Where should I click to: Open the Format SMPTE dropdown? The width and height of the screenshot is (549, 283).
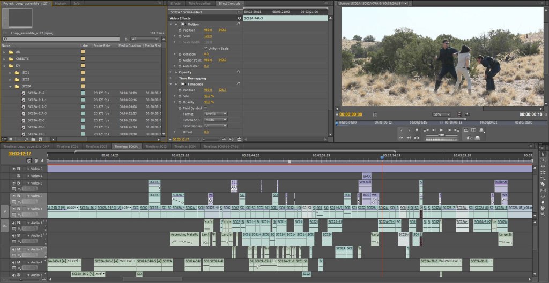click(216, 113)
